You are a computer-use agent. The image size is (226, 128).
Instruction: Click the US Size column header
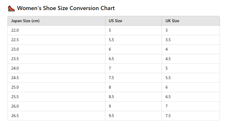click(x=115, y=21)
